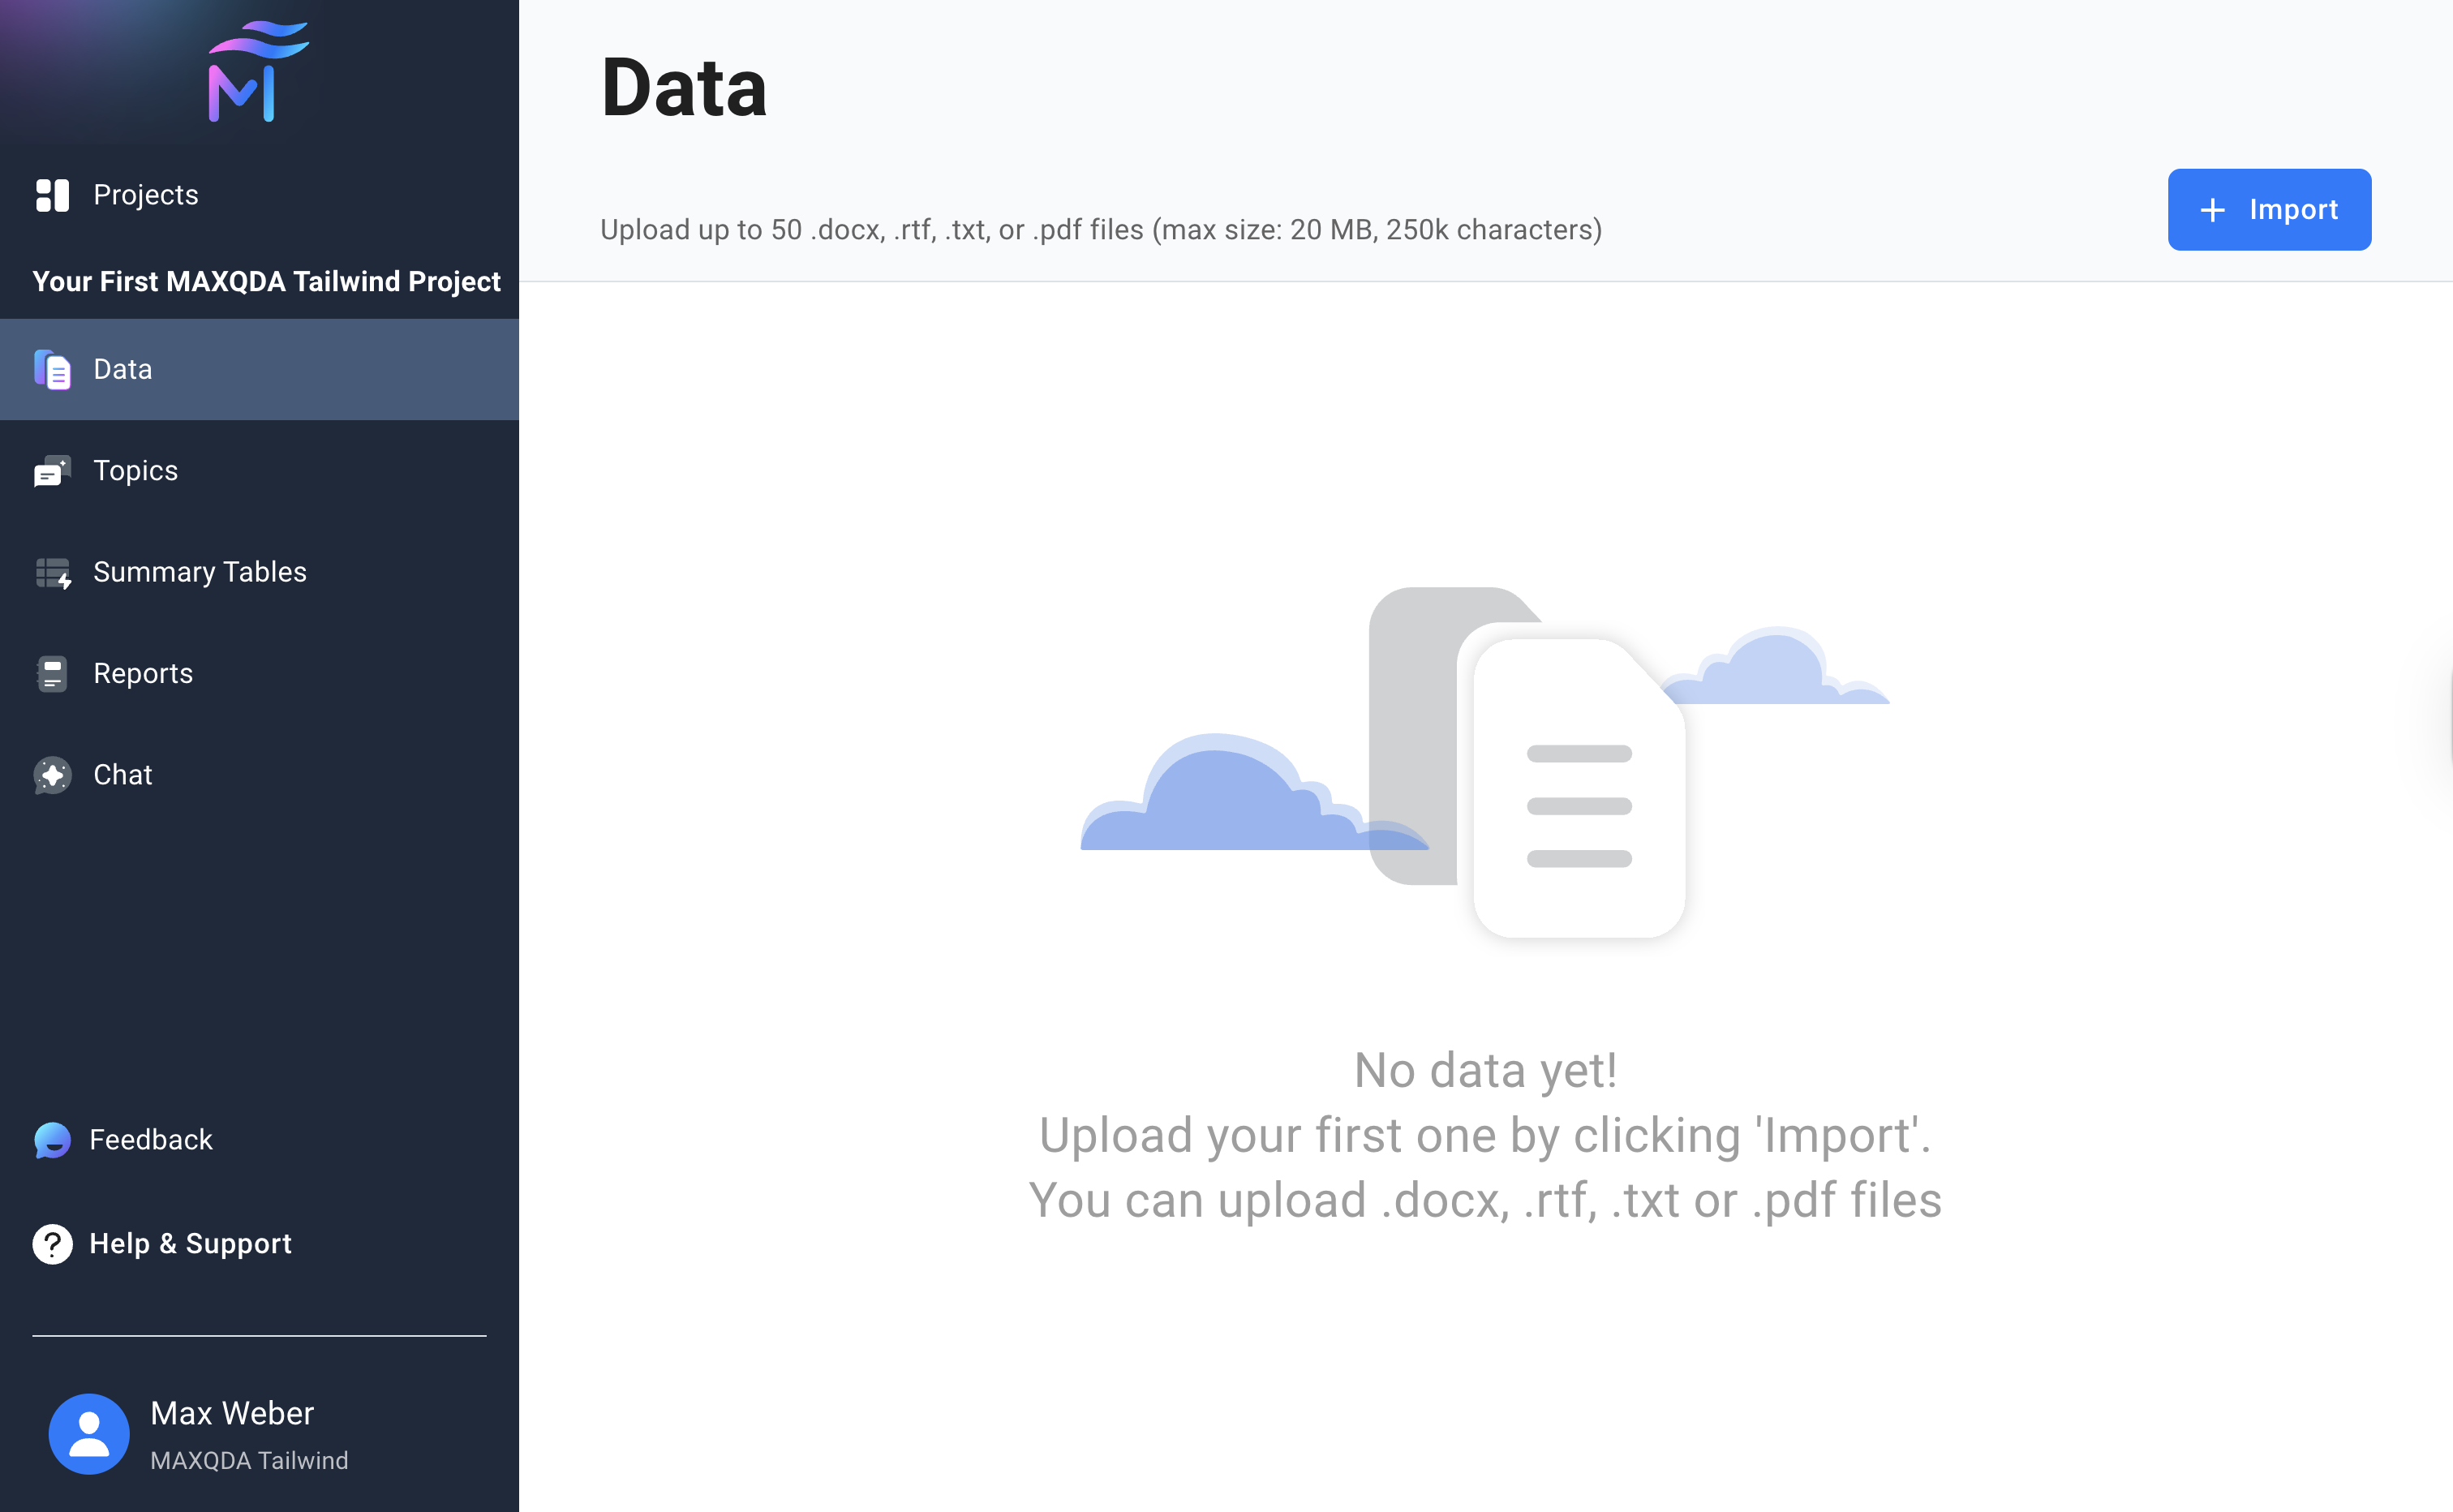Select the Reports icon in the sidebar
The height and width of the screenshot is (1512, 2453).
pos(52,673)
